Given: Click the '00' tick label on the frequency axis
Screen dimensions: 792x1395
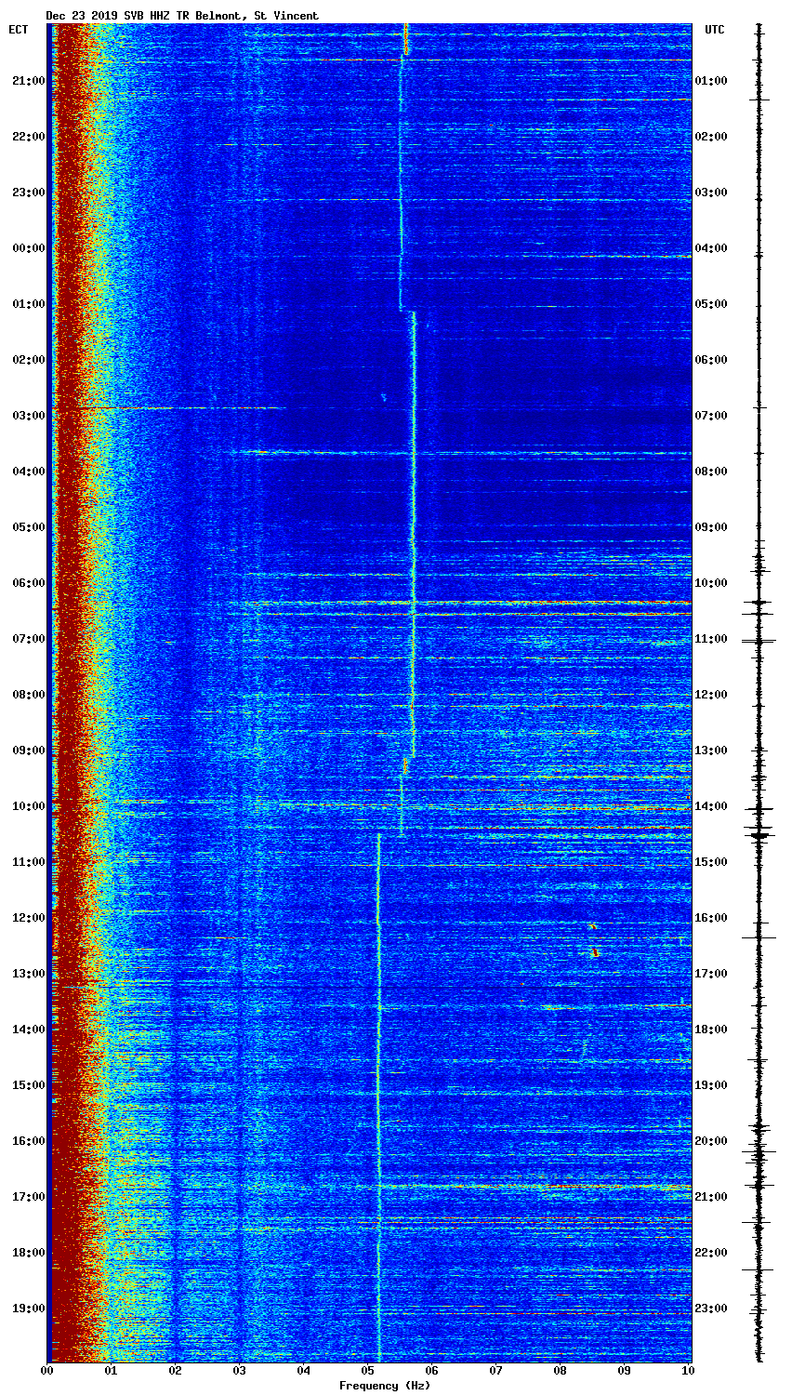Looking at the screenshot, I should click(x=46, y=1371).
